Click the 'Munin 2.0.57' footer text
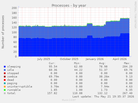Image resolution: width=138 pixels, height=103 pixels. click(69, 100)
